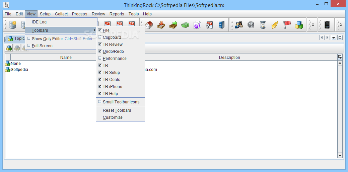This screenshot has width=348, height=172.
Task: Open the Process menu
Action: [79, 14]
